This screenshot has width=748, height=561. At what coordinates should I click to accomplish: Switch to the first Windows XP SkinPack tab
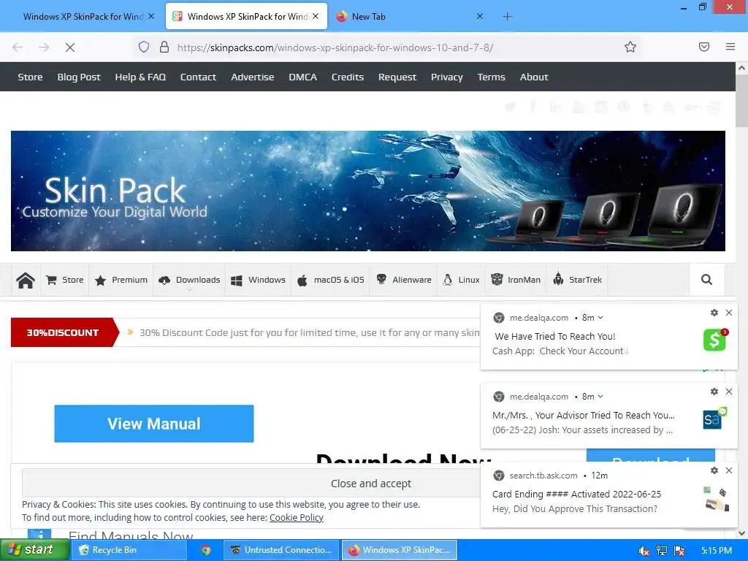pos(83,17)
